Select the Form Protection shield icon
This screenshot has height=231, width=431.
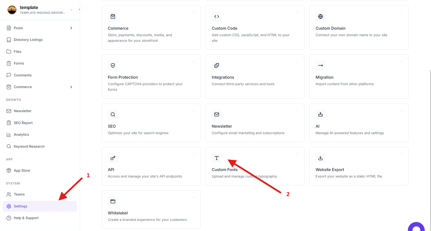pyautogui.click(x=113, y=66)
